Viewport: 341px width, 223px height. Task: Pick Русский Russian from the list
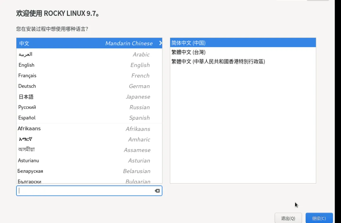pos(89,107)
